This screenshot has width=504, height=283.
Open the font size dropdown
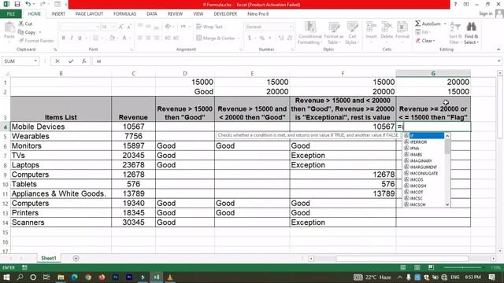[x=113, y=27]
